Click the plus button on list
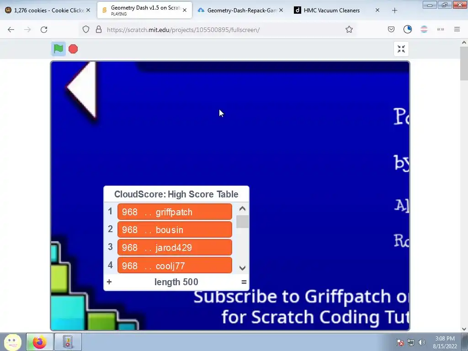This screenshot has width=468, height=351. (x=109, y=282)
